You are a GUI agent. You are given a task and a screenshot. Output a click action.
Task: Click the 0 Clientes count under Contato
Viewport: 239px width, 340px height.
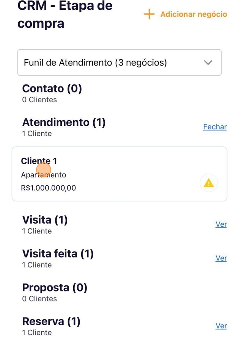(39, 100)
